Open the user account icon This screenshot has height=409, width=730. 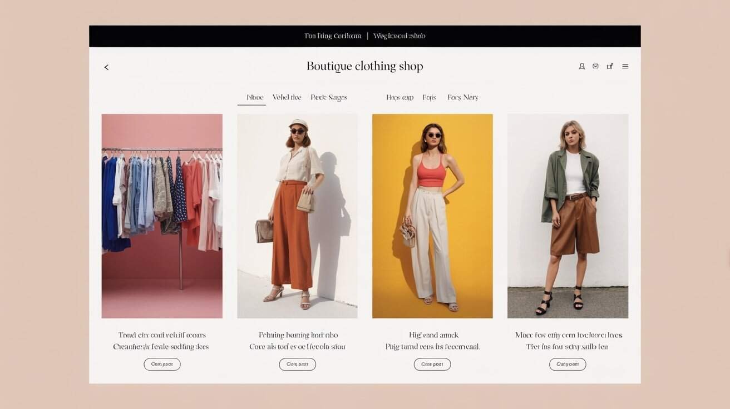click(x=581, y=66)
